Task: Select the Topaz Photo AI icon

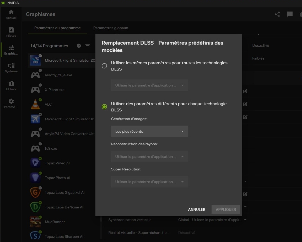Action: [x=35, y=178]
